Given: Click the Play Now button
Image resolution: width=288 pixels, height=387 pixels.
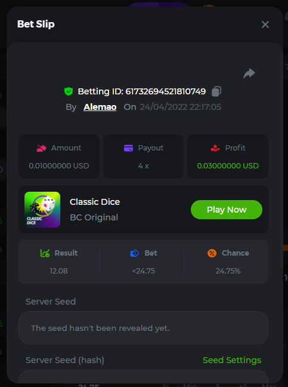Looking at the screenshot, I should click(x=227, y=210).
